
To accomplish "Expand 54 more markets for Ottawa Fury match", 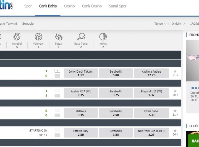I will (x=175, y=135).
